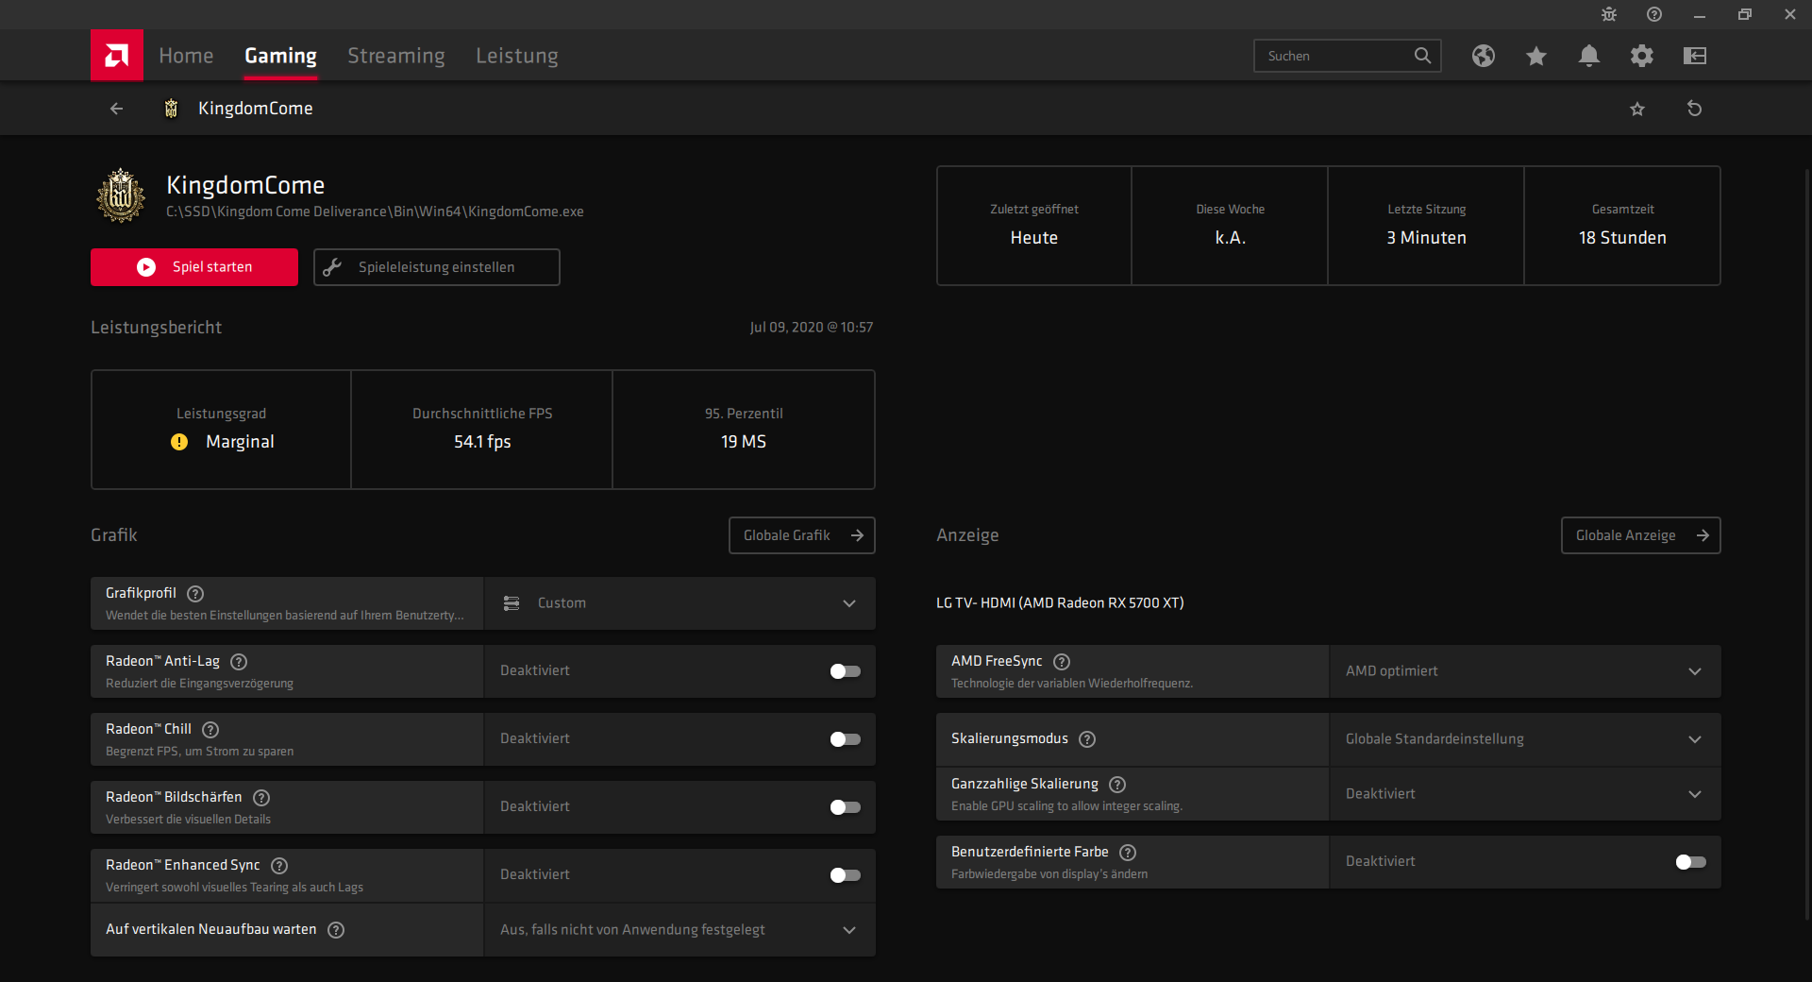Click Spieleleistung einstellen button

pyautogui.click(x=437, y=267)
